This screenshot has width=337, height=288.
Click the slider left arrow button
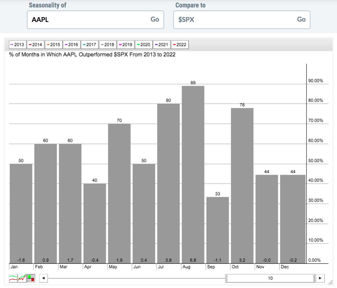pos(44,278)
